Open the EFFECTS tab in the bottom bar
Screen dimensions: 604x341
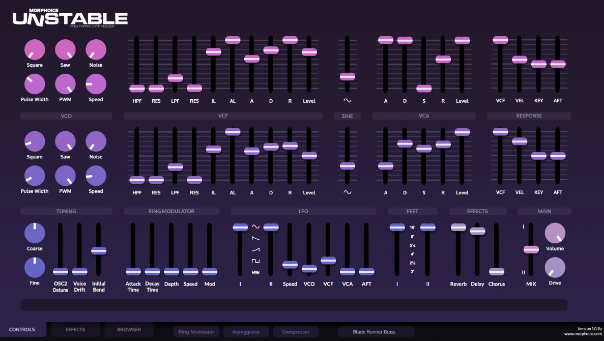coord(75,330)
